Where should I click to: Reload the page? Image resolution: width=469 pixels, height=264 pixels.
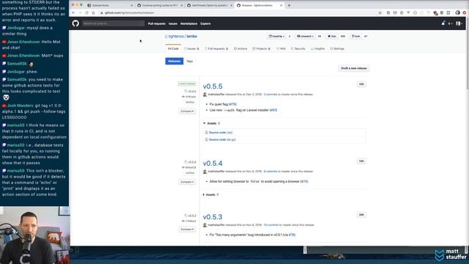[x=86, y=12]
